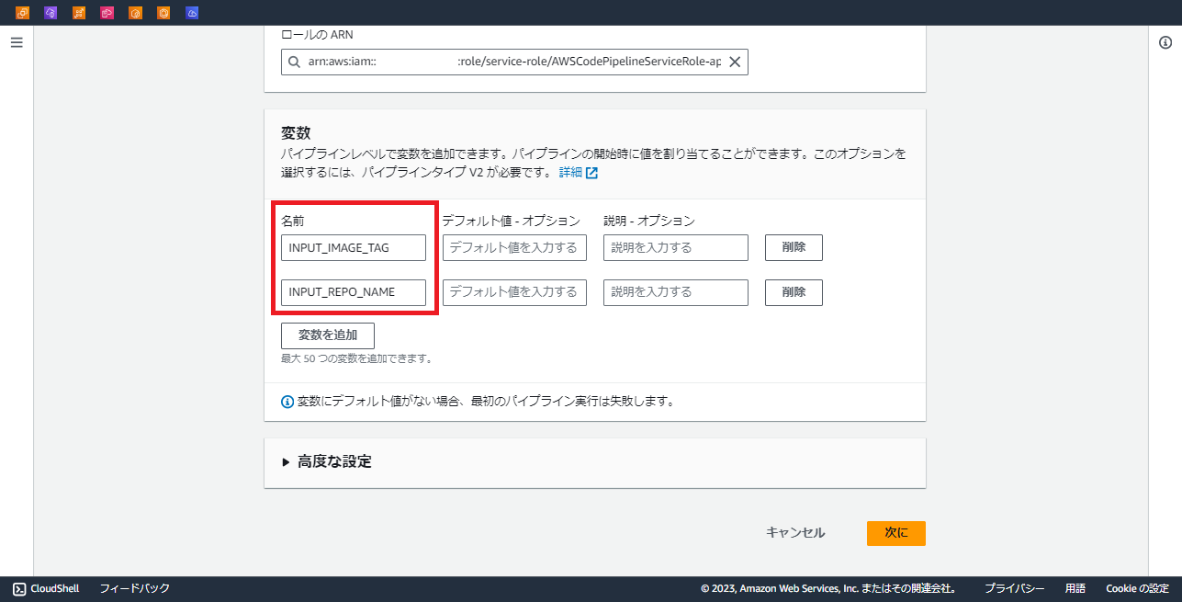
Task: Clear the role ARN field with the X
Action: (x=735, y=62)
